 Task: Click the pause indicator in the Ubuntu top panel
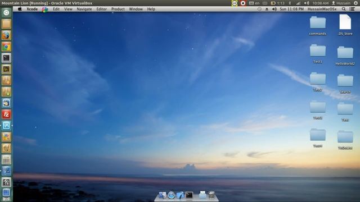click(235, 3)
